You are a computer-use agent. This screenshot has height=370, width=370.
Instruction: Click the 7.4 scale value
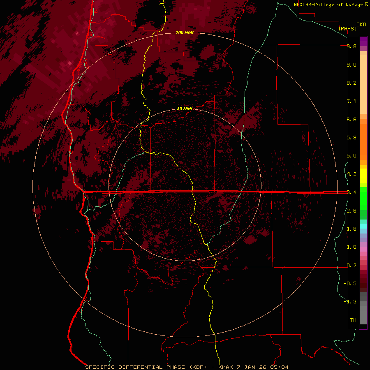351,101
